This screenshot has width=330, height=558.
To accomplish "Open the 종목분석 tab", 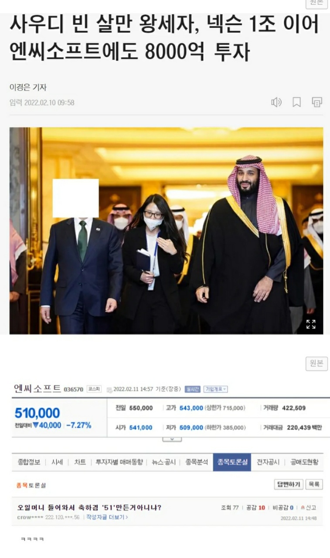I will (197, 462).
